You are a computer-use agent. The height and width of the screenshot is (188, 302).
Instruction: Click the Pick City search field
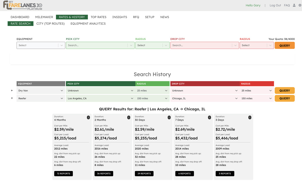(x=97, y=45)
